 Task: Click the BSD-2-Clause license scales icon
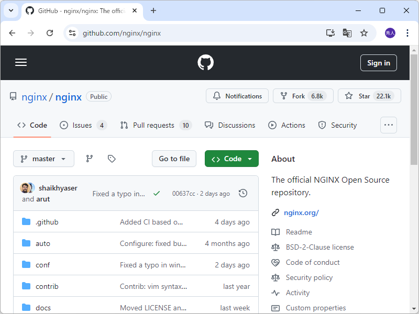(x=275, y=247)
